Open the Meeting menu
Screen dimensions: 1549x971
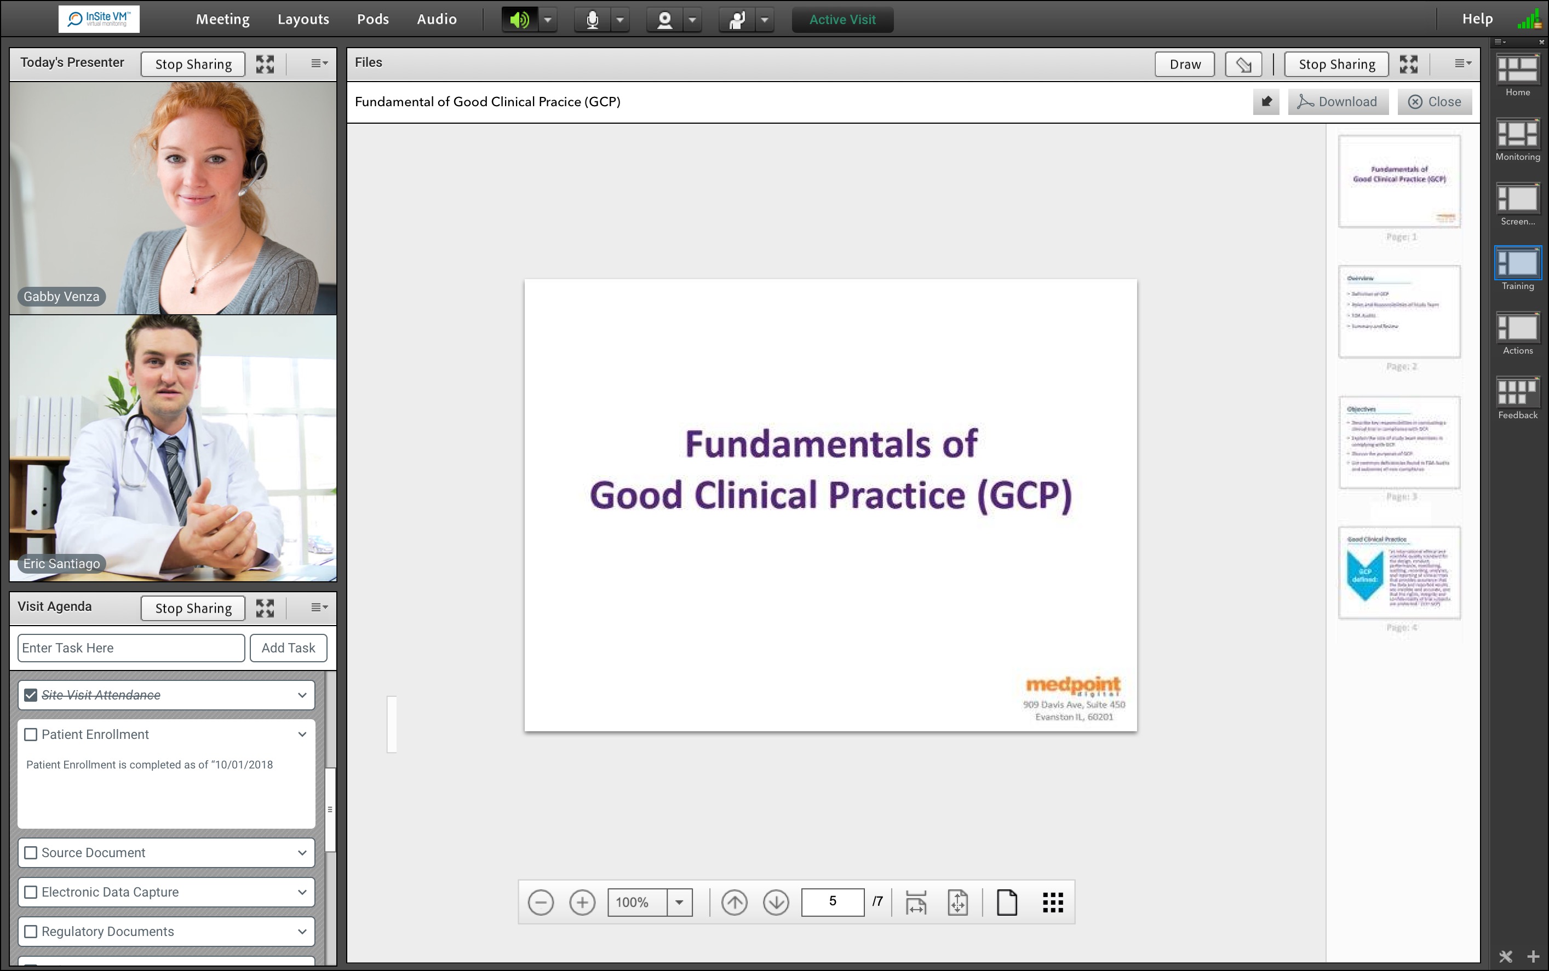[x=222, y=20]
